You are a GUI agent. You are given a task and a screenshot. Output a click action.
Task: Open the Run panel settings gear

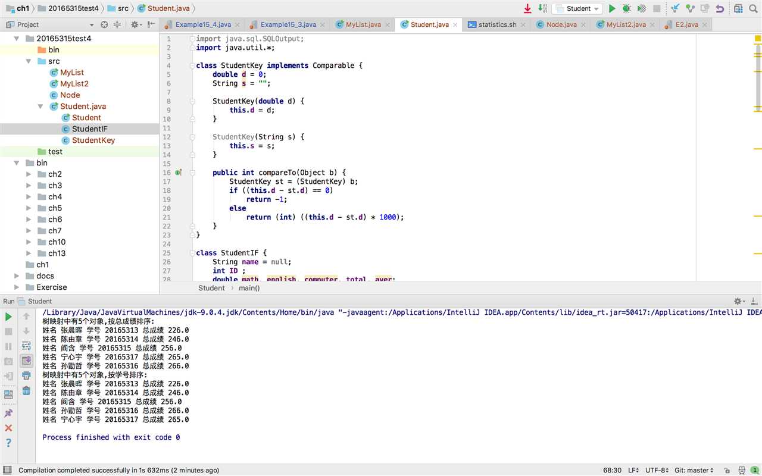coord(739,301)
